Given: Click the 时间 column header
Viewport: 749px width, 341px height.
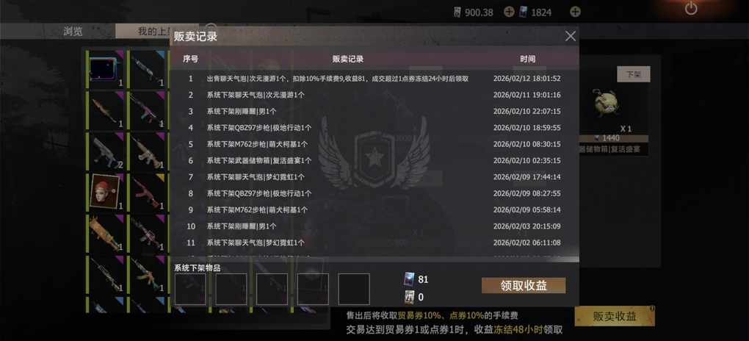Looking at the screenshot, I should (x=527, y=59).
